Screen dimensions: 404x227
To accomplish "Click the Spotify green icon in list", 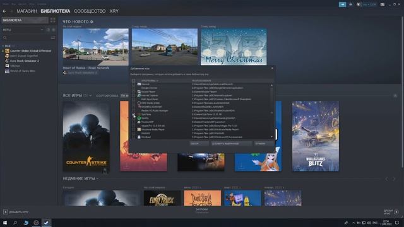I will [x=139, y=118].
